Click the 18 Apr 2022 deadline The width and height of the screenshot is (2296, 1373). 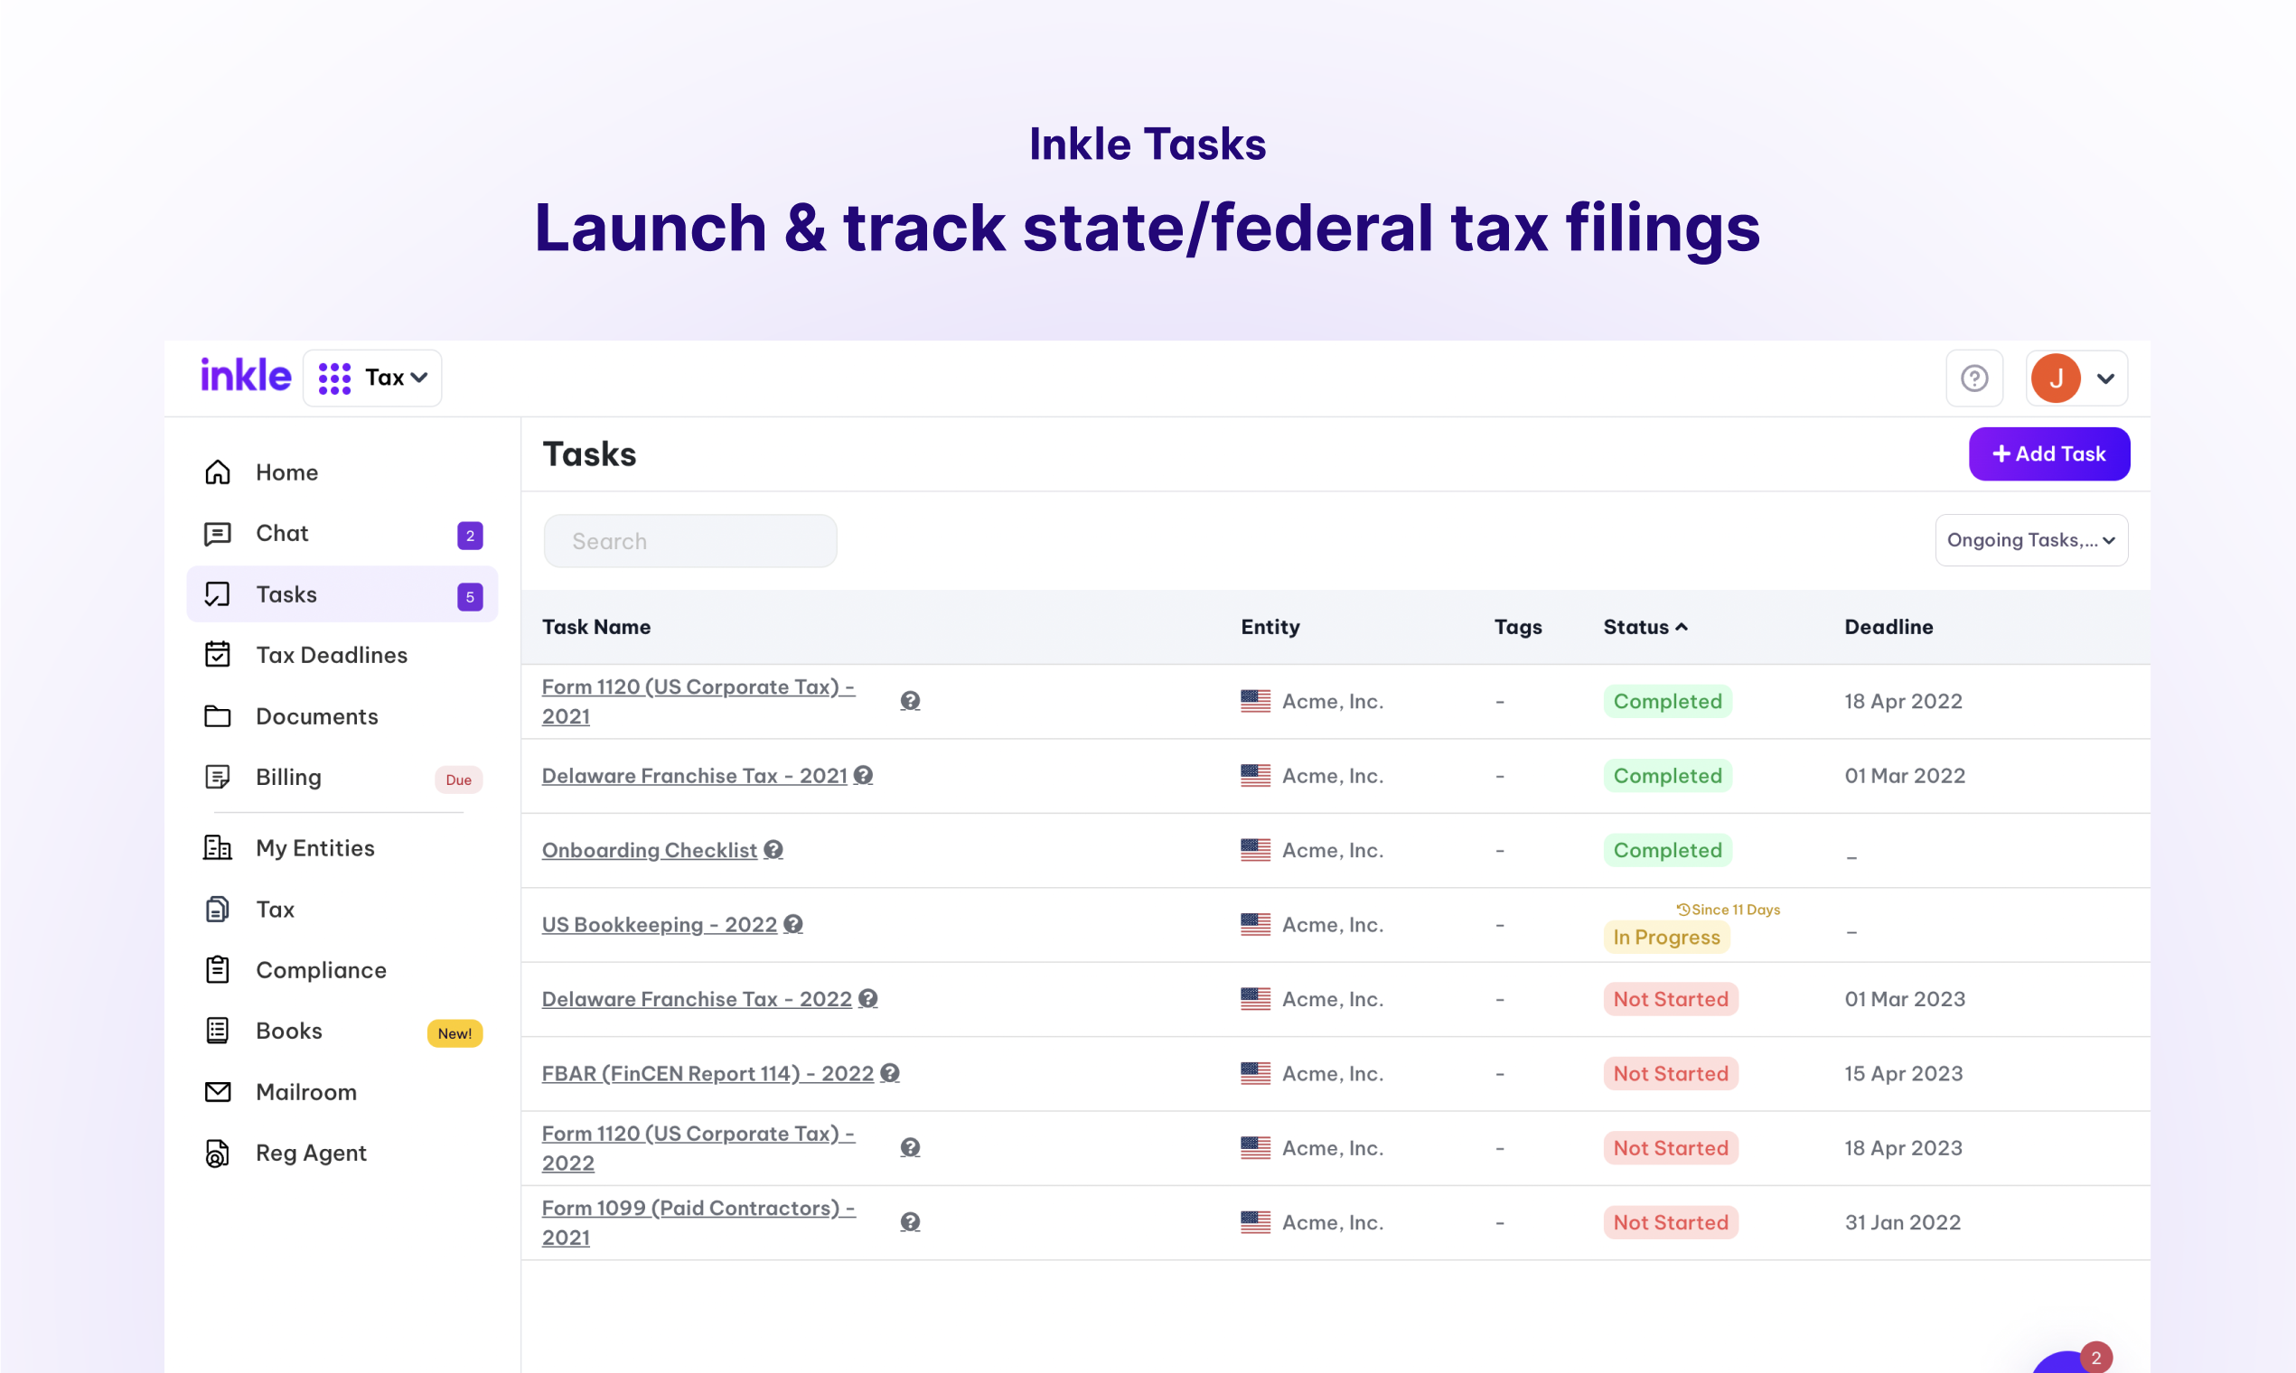click(1903, 701)
